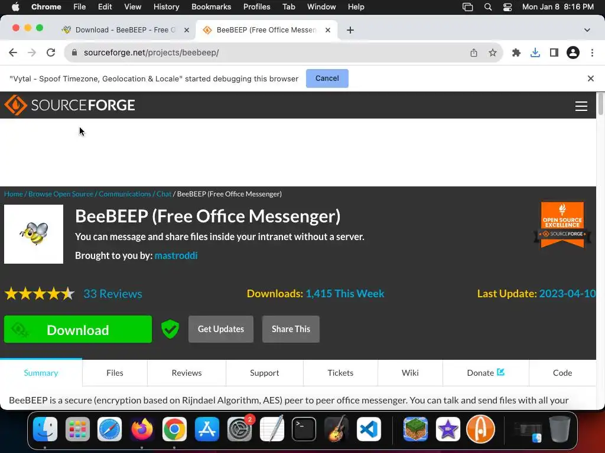
Task: Open the Trash in the dock
Action: click(560, 429)
